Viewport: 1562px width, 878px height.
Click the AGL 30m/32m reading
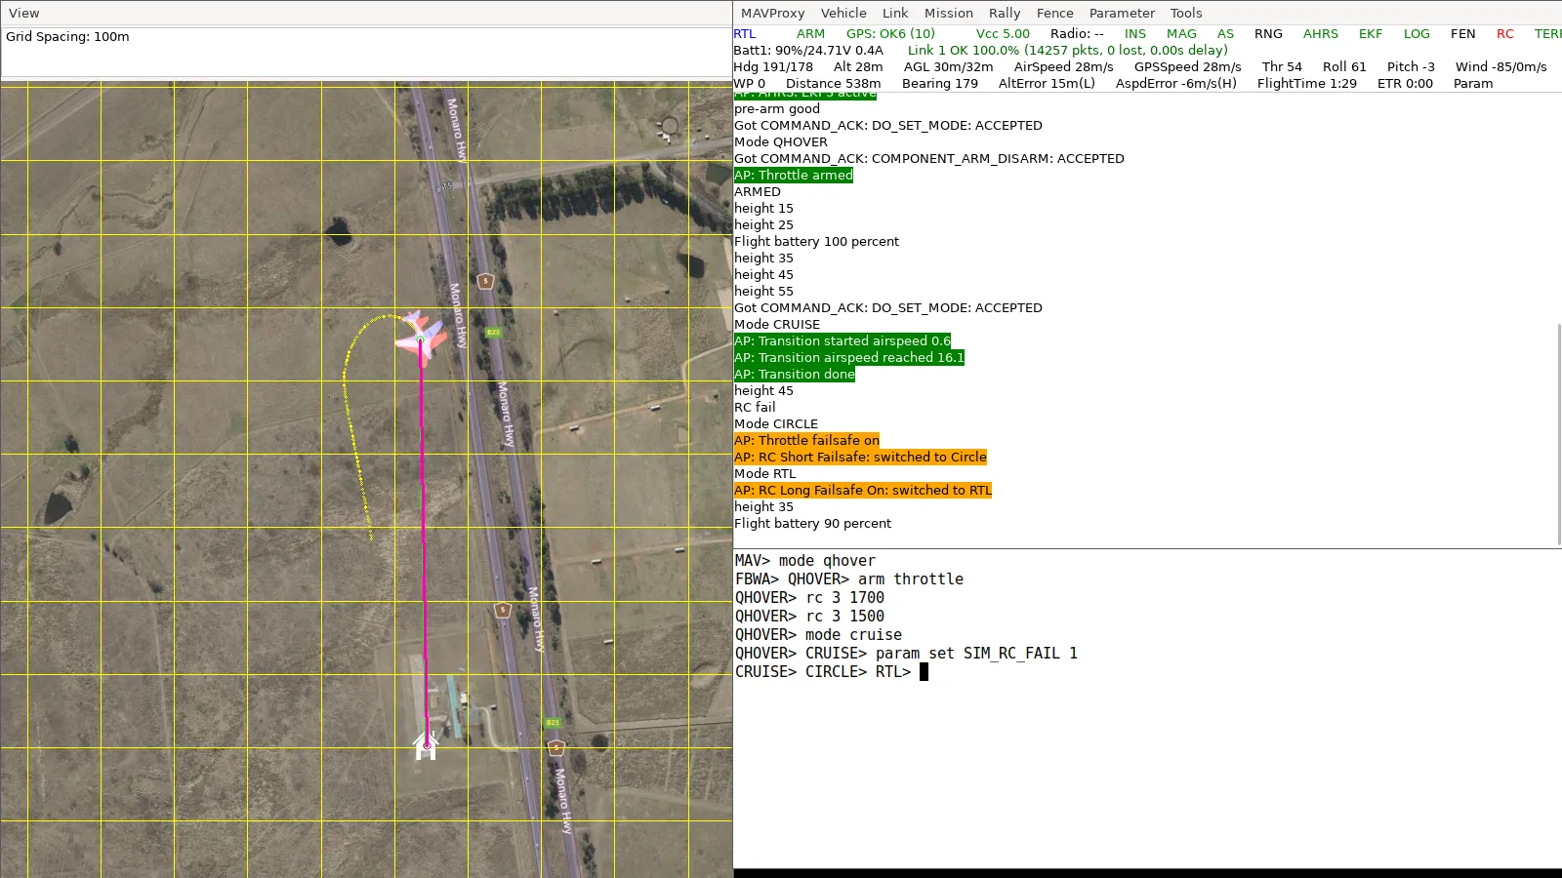(x=948, y=66)
